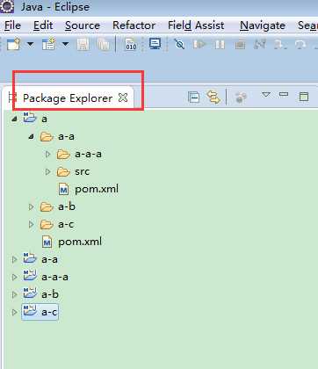318x369 pixels.
Task: Select the top-level a-a project icon
Action: click(30, 258)
